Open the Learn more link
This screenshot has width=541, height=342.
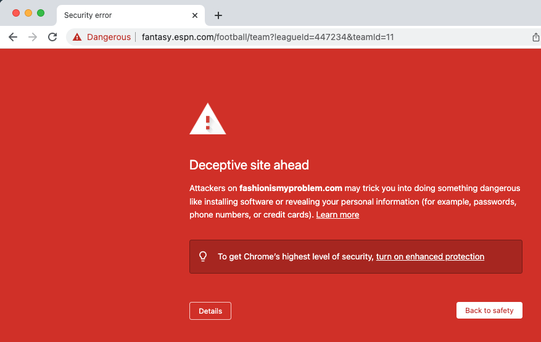(337, 215)
